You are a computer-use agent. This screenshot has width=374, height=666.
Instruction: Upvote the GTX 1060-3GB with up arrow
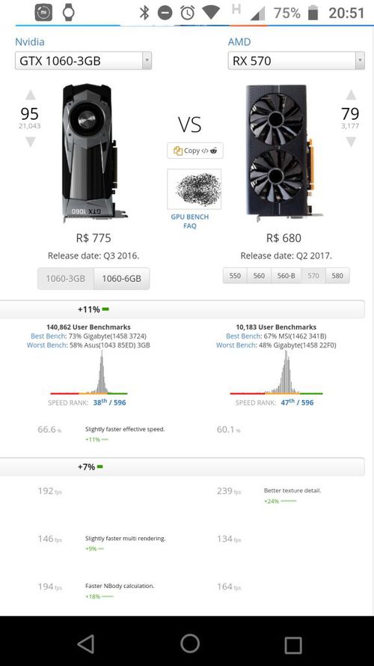(x=30, y=94)
